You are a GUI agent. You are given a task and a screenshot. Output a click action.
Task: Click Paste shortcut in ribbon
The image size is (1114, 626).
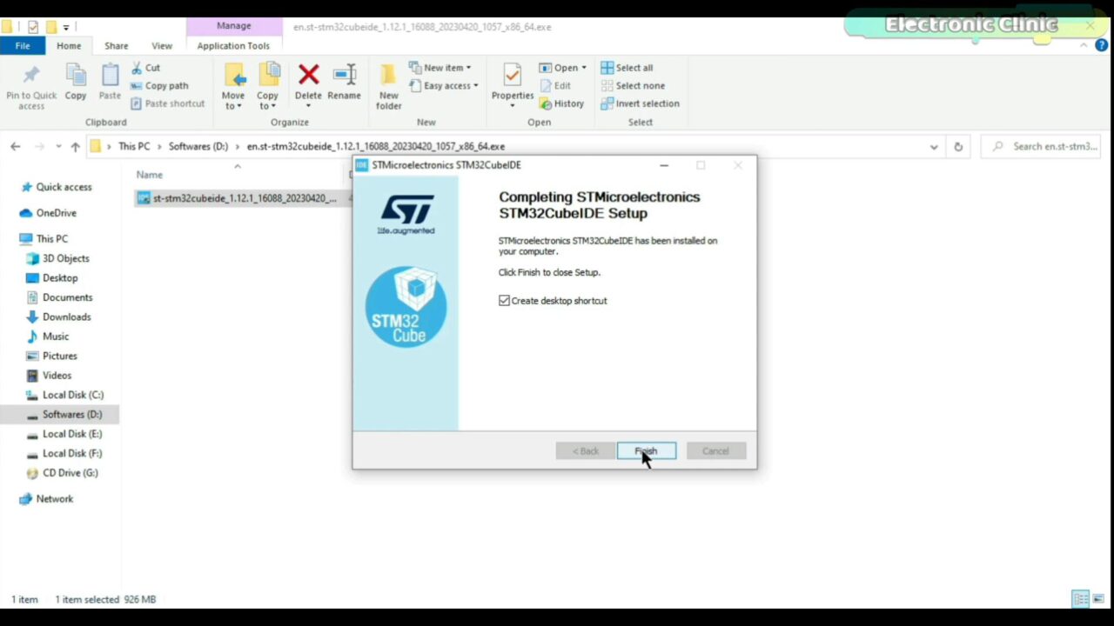pyautogui.click(x=168, y=103)
